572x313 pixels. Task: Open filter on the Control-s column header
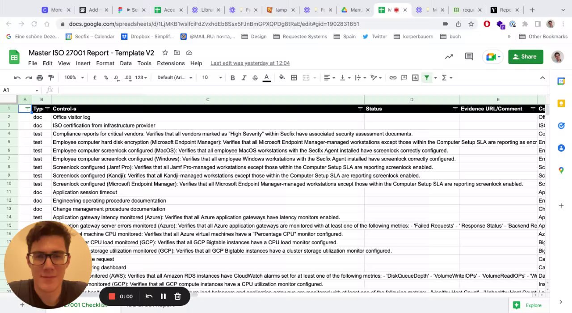pyautogui.click(x=360, y=109)
